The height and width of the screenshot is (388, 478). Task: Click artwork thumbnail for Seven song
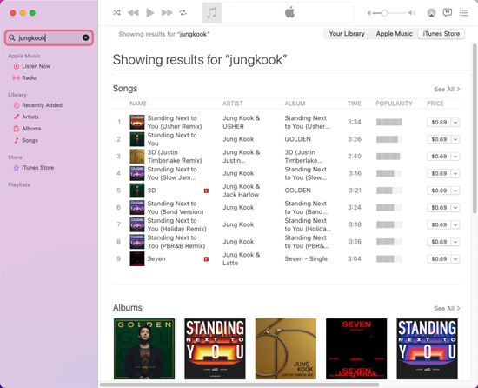[x=137, y=258]
